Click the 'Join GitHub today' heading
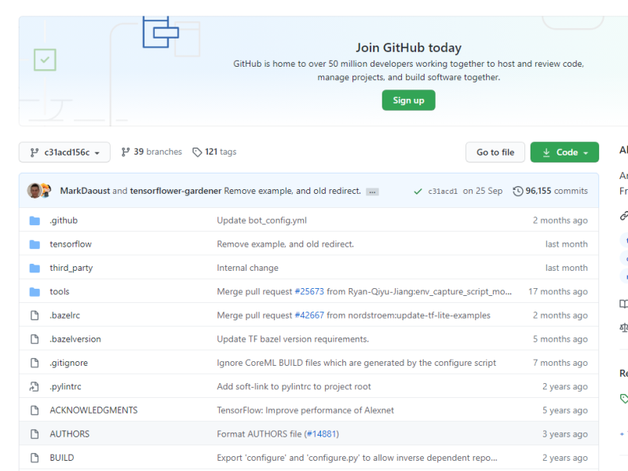This screenshot has height=471, width=628. (408, 48)
